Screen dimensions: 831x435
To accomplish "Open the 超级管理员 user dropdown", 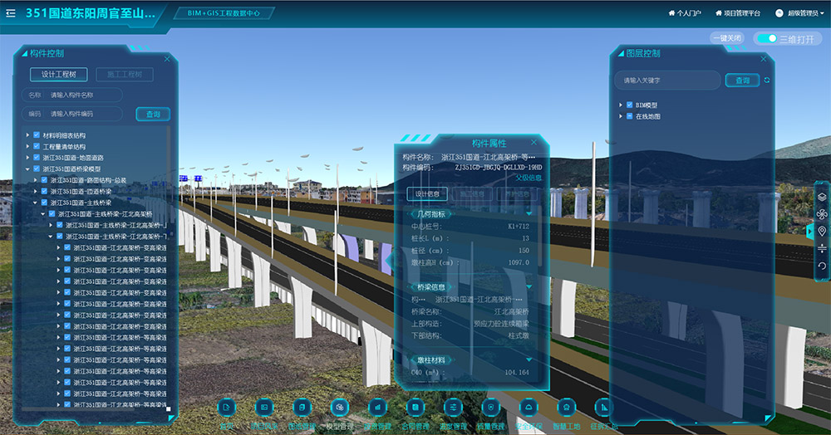I will point(799,13).
